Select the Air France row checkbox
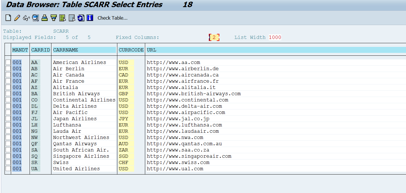The image size is (406, 193). tap(8, 81)
